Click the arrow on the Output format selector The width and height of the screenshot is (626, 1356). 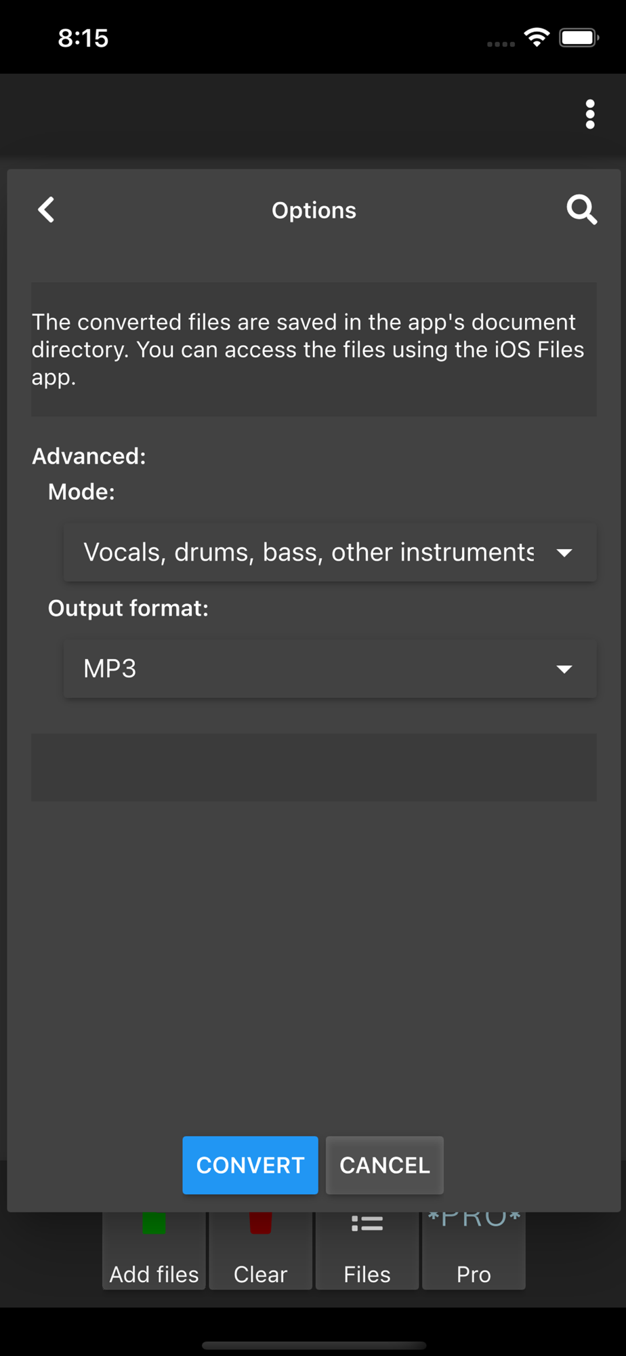pos(564,670)
